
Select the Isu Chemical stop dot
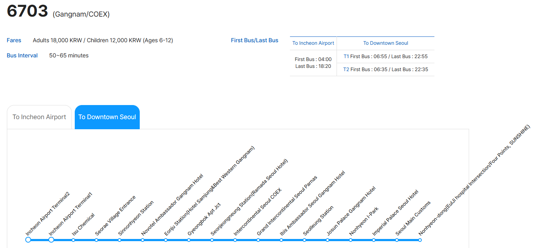pyautogui.click(x=73, y=240)
